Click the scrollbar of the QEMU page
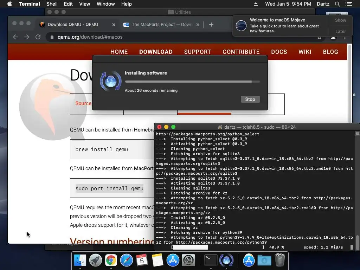 350,84
